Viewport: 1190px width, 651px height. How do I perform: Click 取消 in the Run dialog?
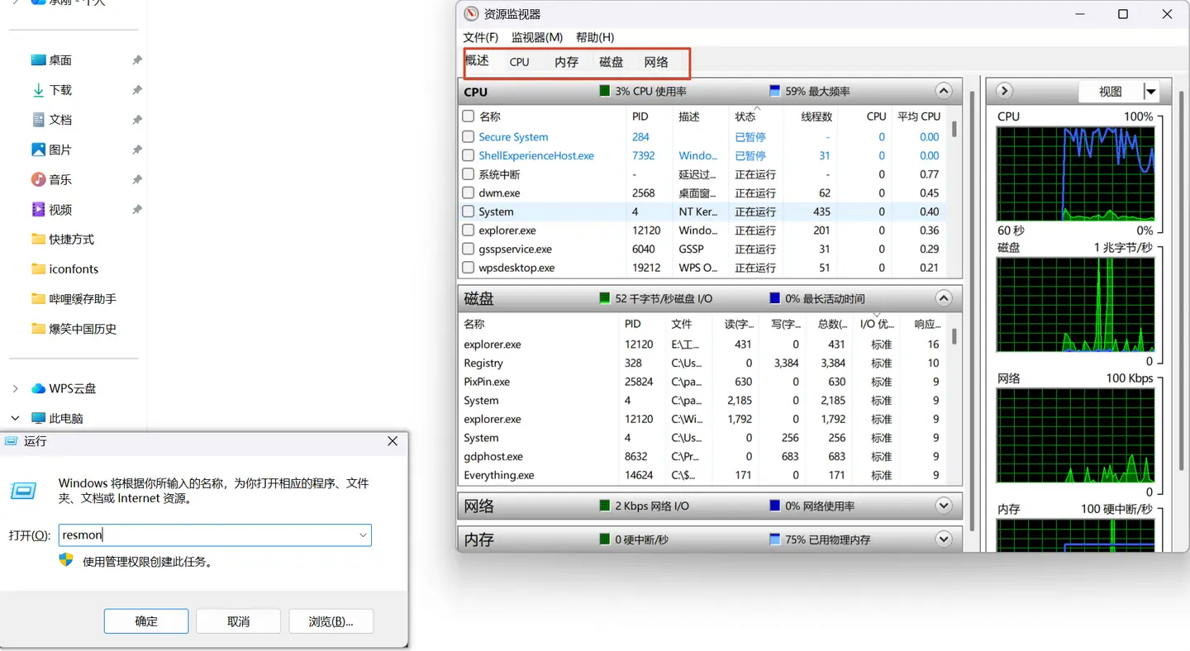pos(239,621)
